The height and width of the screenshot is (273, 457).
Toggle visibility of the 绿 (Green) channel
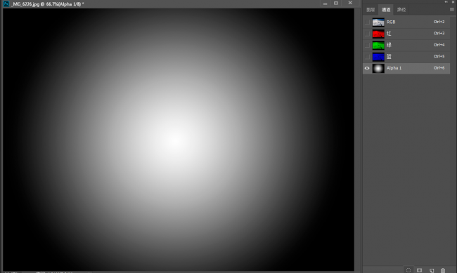click(367, 45)
